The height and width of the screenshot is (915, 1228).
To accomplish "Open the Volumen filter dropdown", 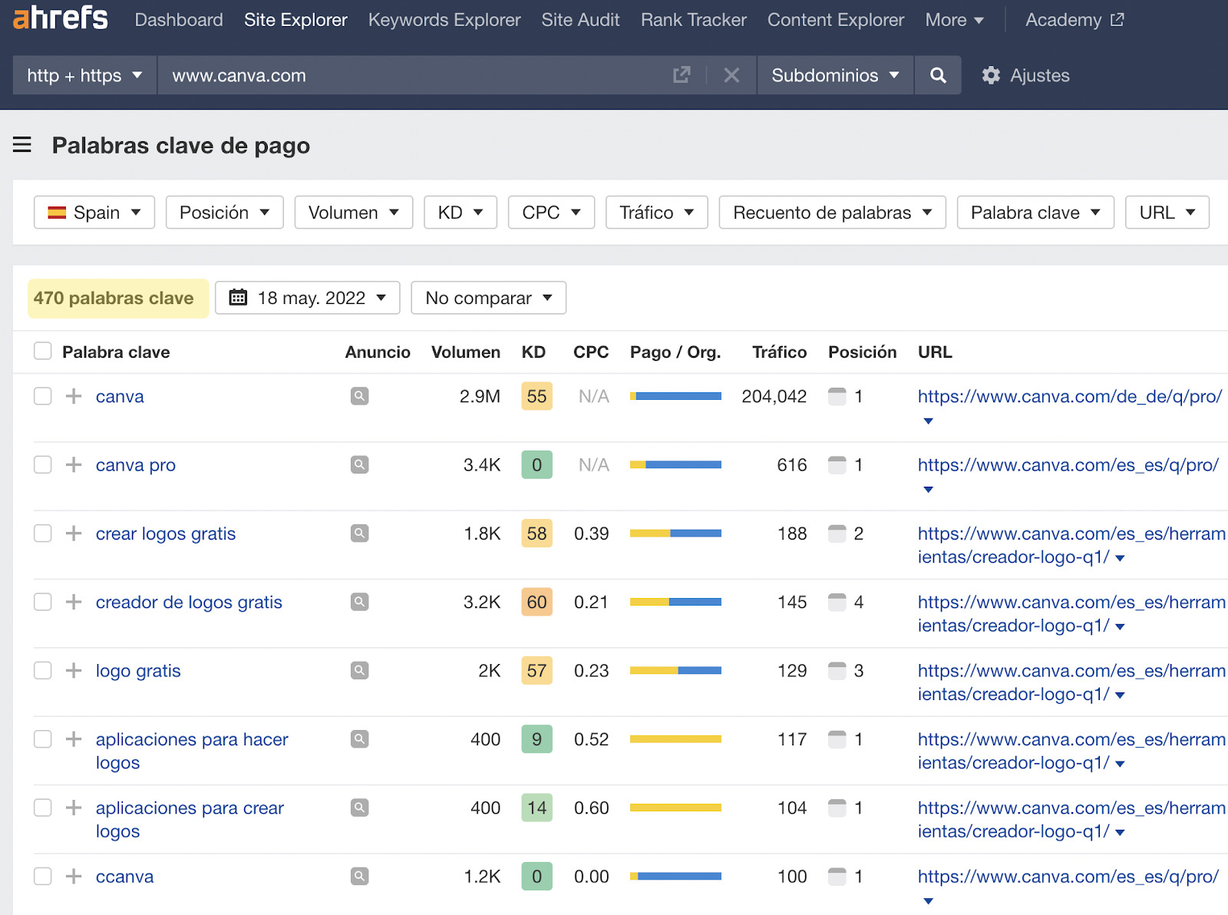I will coord(354,212).
